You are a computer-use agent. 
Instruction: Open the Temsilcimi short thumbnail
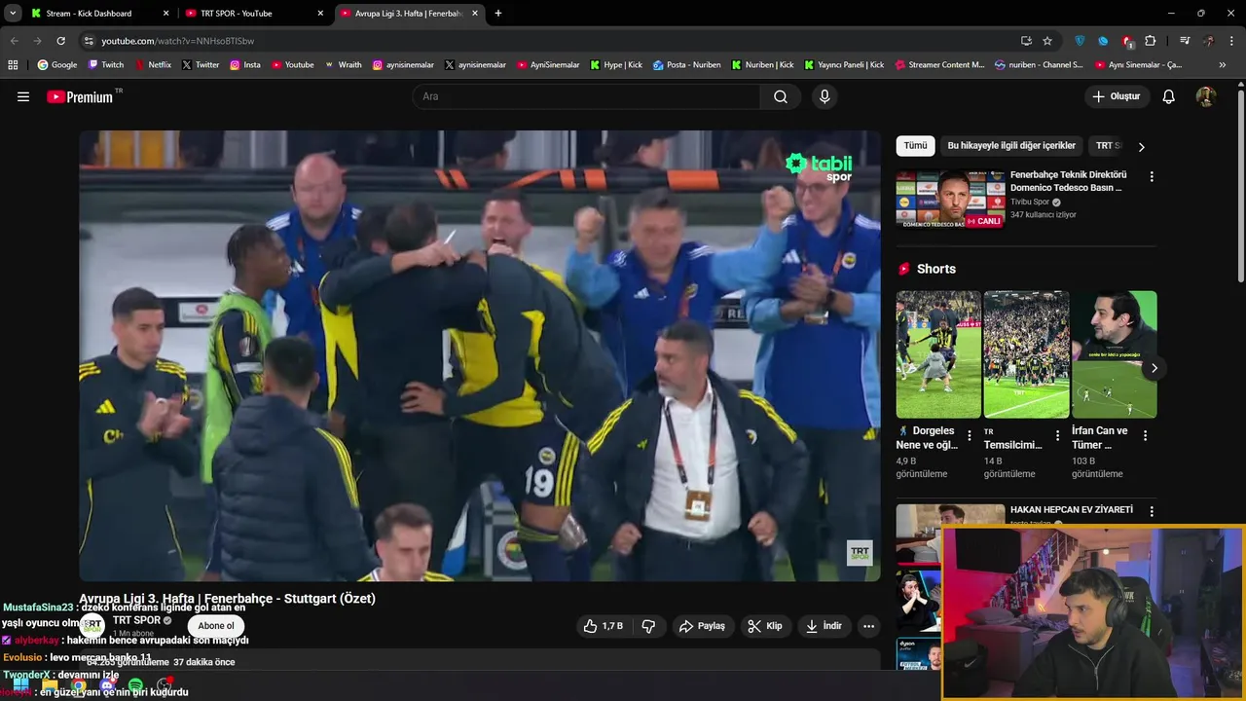point(1026,354)
